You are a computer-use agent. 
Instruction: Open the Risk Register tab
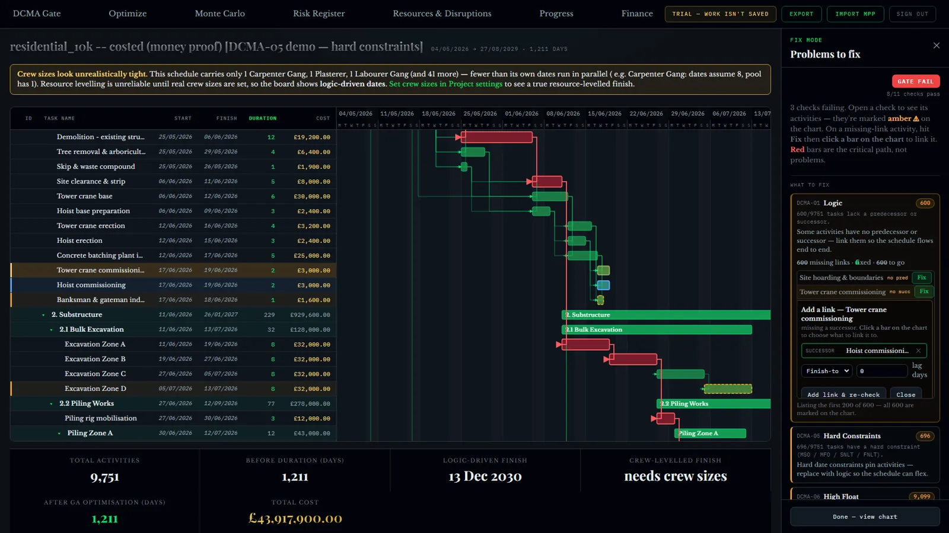[x=319, y=14]
